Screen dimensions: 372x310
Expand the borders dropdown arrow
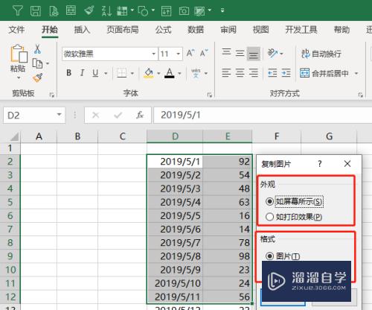132,74
